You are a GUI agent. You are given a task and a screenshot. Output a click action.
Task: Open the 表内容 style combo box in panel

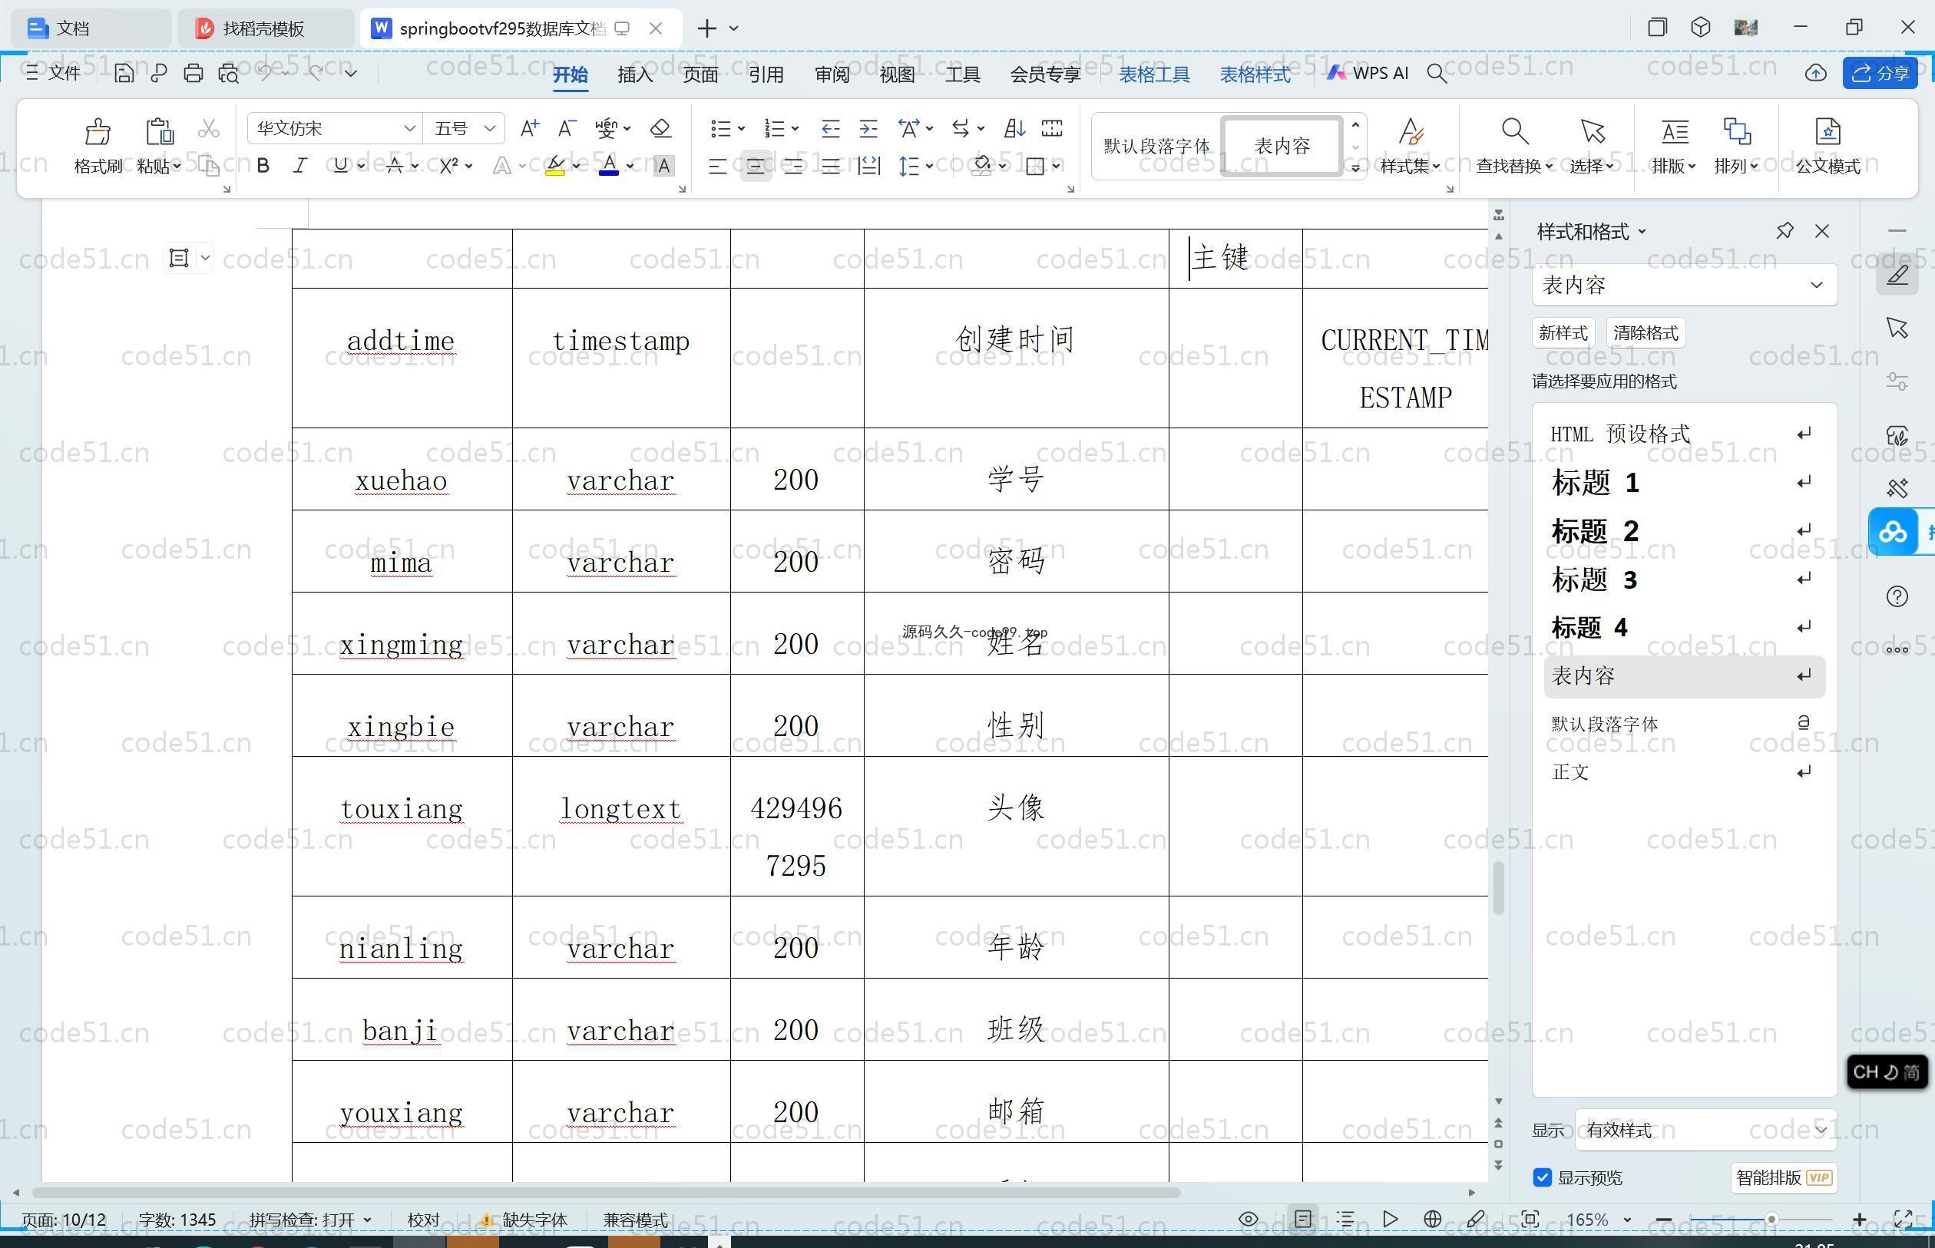1684,285
